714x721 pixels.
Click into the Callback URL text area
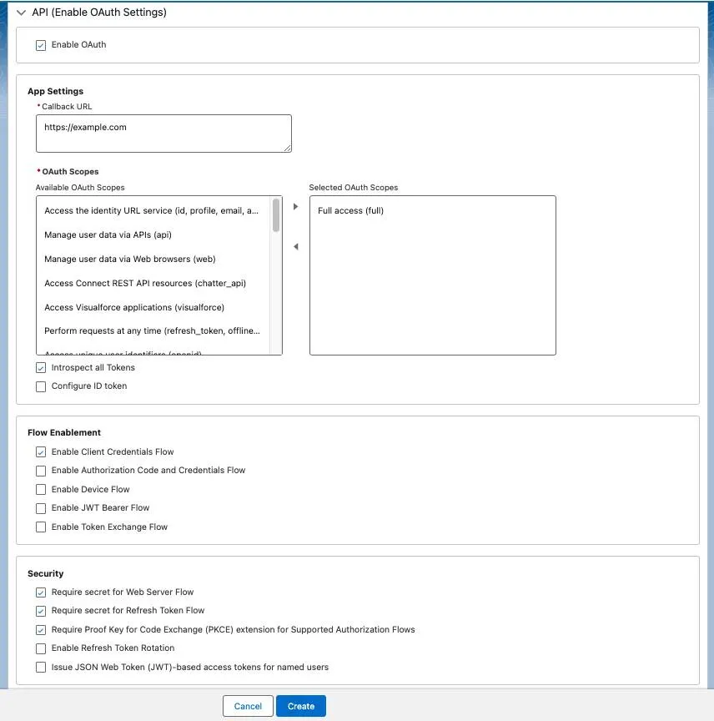[x=163, y=134]
